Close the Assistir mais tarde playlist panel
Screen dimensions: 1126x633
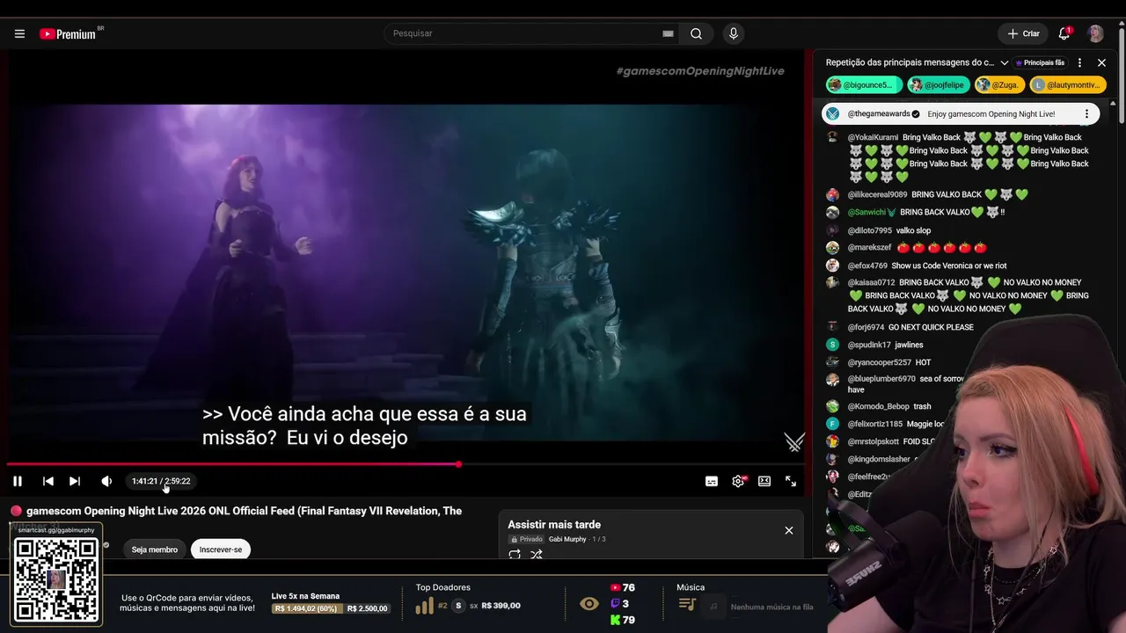[789, 530]
